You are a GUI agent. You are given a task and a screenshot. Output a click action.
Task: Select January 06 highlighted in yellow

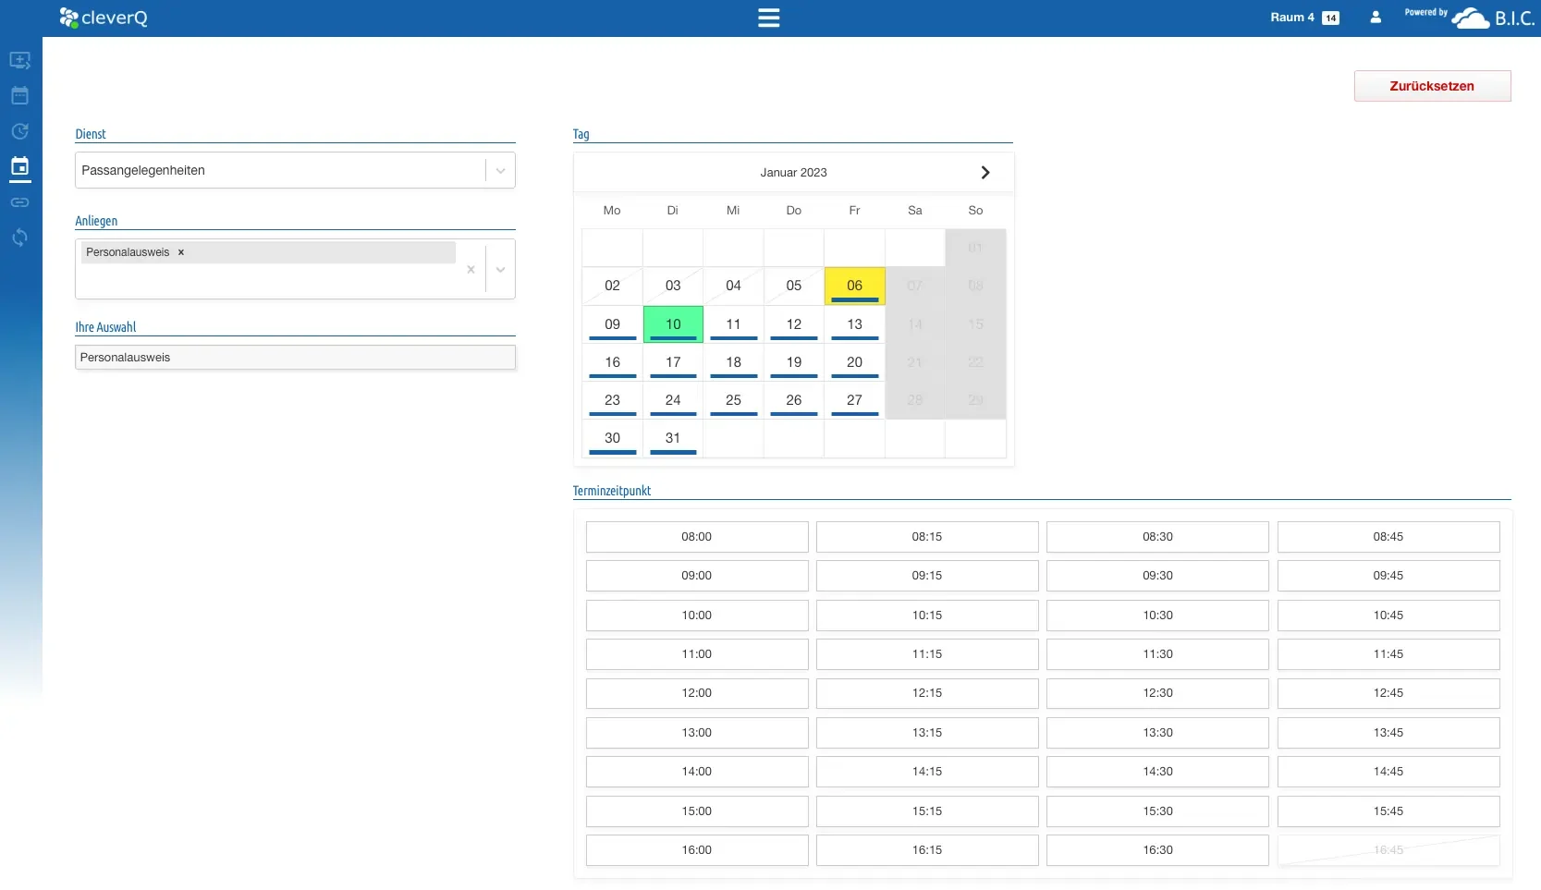point(854,287)
